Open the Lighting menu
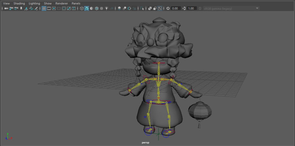This screenshot has width=295, height=146. [x=34, y=3]
